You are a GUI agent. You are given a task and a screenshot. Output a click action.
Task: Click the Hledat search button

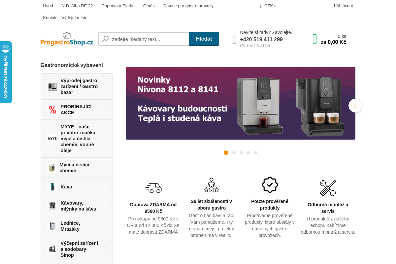204,39
